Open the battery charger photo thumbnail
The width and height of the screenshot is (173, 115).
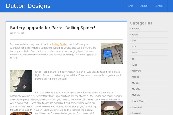point(112,53)
